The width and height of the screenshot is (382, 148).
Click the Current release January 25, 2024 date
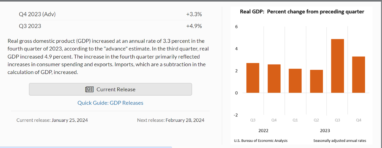point(70,120)
